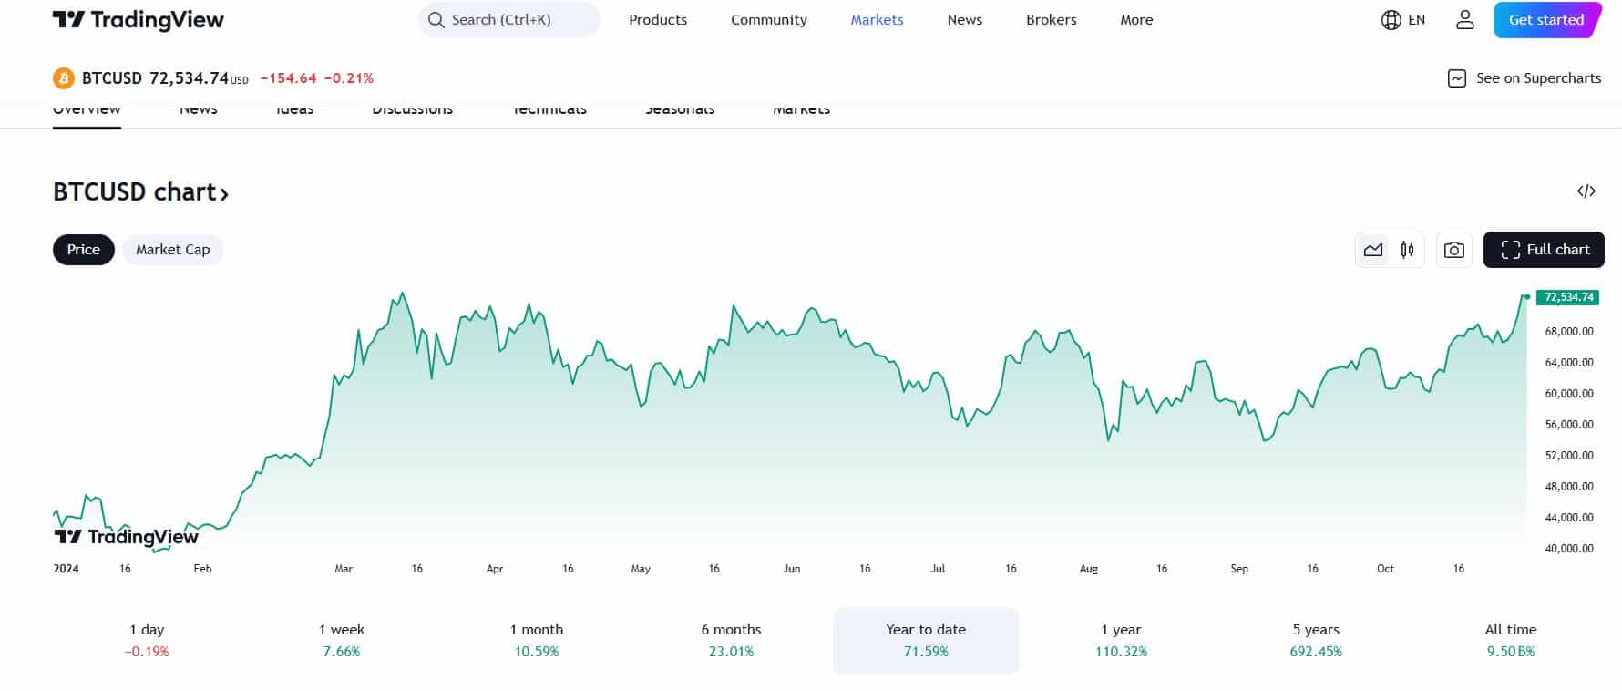Click the −0.21% percent change value
Viewport: 1622px width, 691px height.
click(349, 78)
